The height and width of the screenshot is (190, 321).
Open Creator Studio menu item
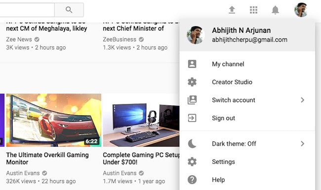[x=247, y=82]
